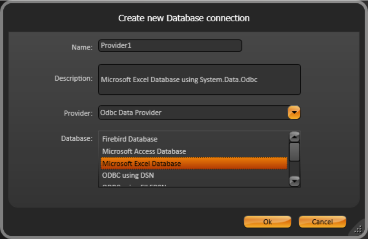The height and width of the screenshot is (239, 368).
Task: Confirm the connection with the Ok button
Action: (267, 222)
